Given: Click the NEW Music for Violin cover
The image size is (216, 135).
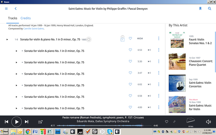Looking at the screenshot, I should [177, 105].
